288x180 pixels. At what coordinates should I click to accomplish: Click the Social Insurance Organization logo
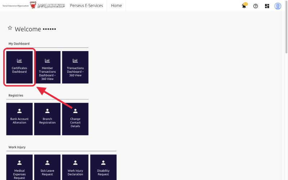(33, 5)
